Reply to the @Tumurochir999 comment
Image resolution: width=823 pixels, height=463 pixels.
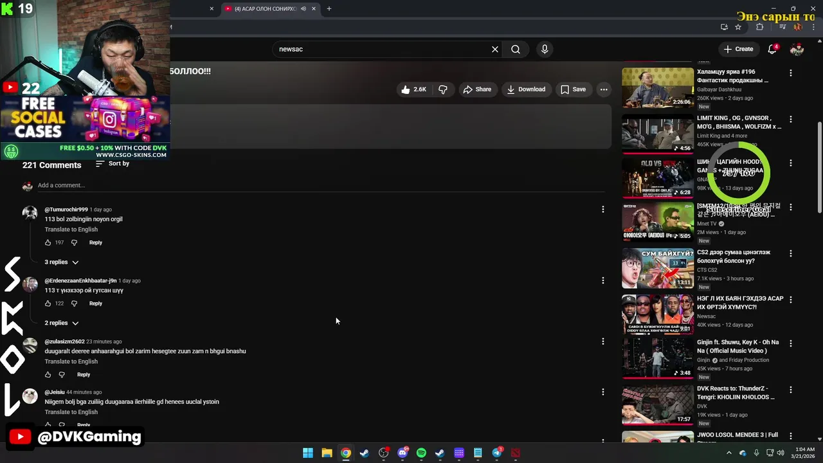[96, 242]
